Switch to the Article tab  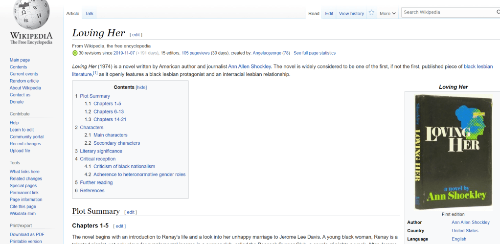73,13
